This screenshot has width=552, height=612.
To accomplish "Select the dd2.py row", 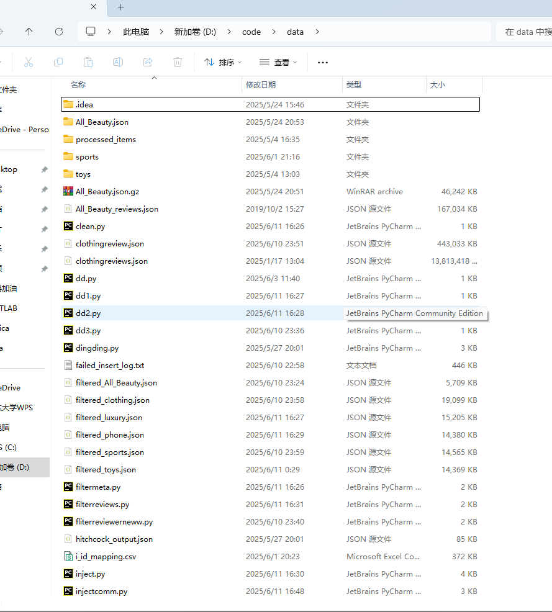I will pyautogui.click(x=270, y=313).
